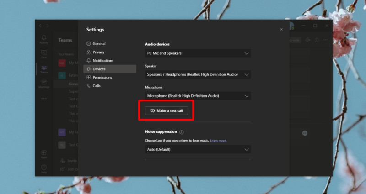Click the Privacy lock icon
This screenshot has height=194, width=366.
pyautogui.click(x=88, y=52)
